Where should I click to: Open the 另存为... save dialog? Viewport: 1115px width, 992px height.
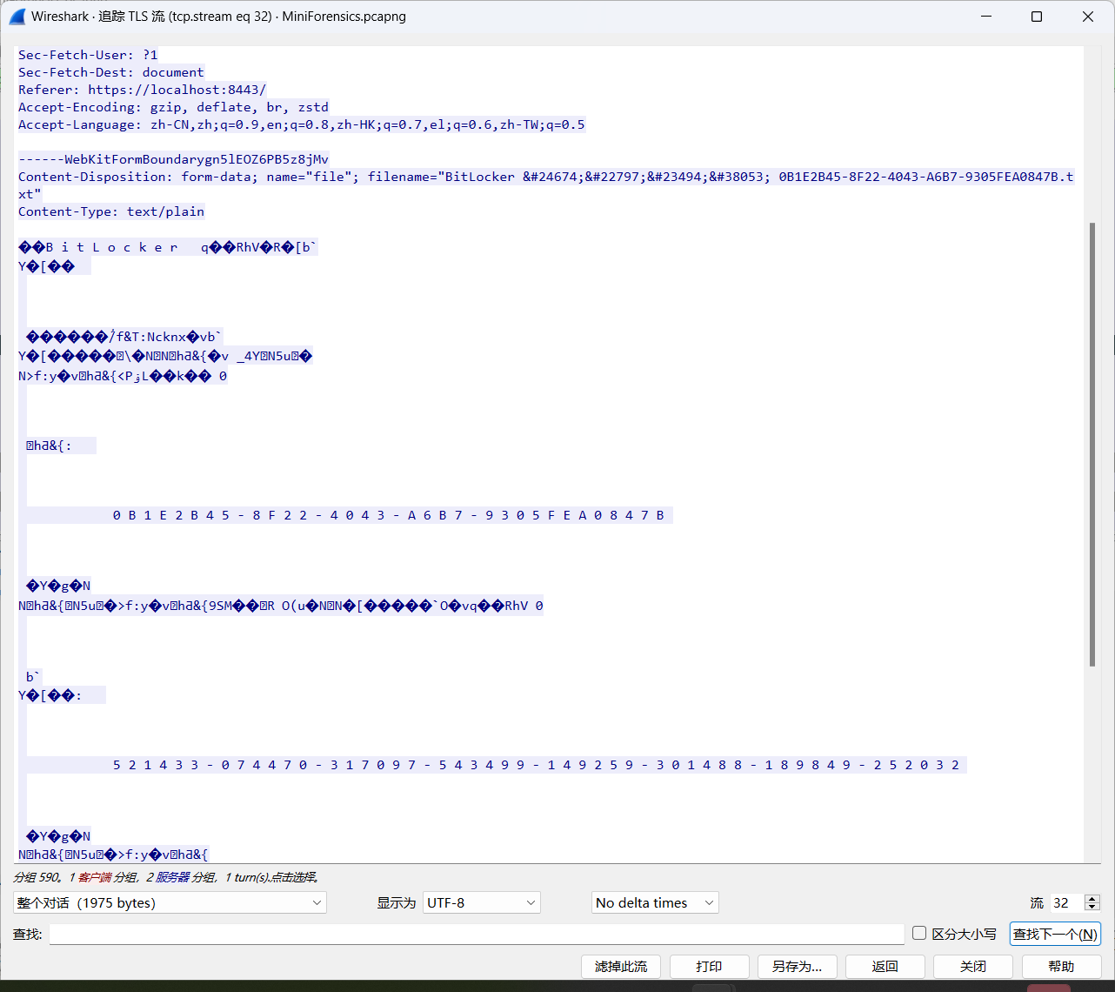[797, 967]
